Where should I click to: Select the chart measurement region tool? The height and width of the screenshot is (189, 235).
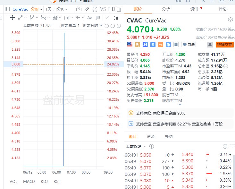[55, 18]
